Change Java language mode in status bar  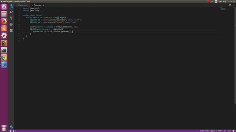(x=229, y=131)
